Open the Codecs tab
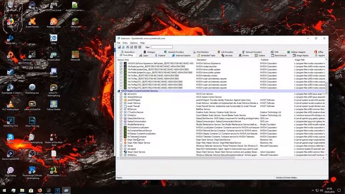Viewport: 345px width, 194px height. coord(260,56)
